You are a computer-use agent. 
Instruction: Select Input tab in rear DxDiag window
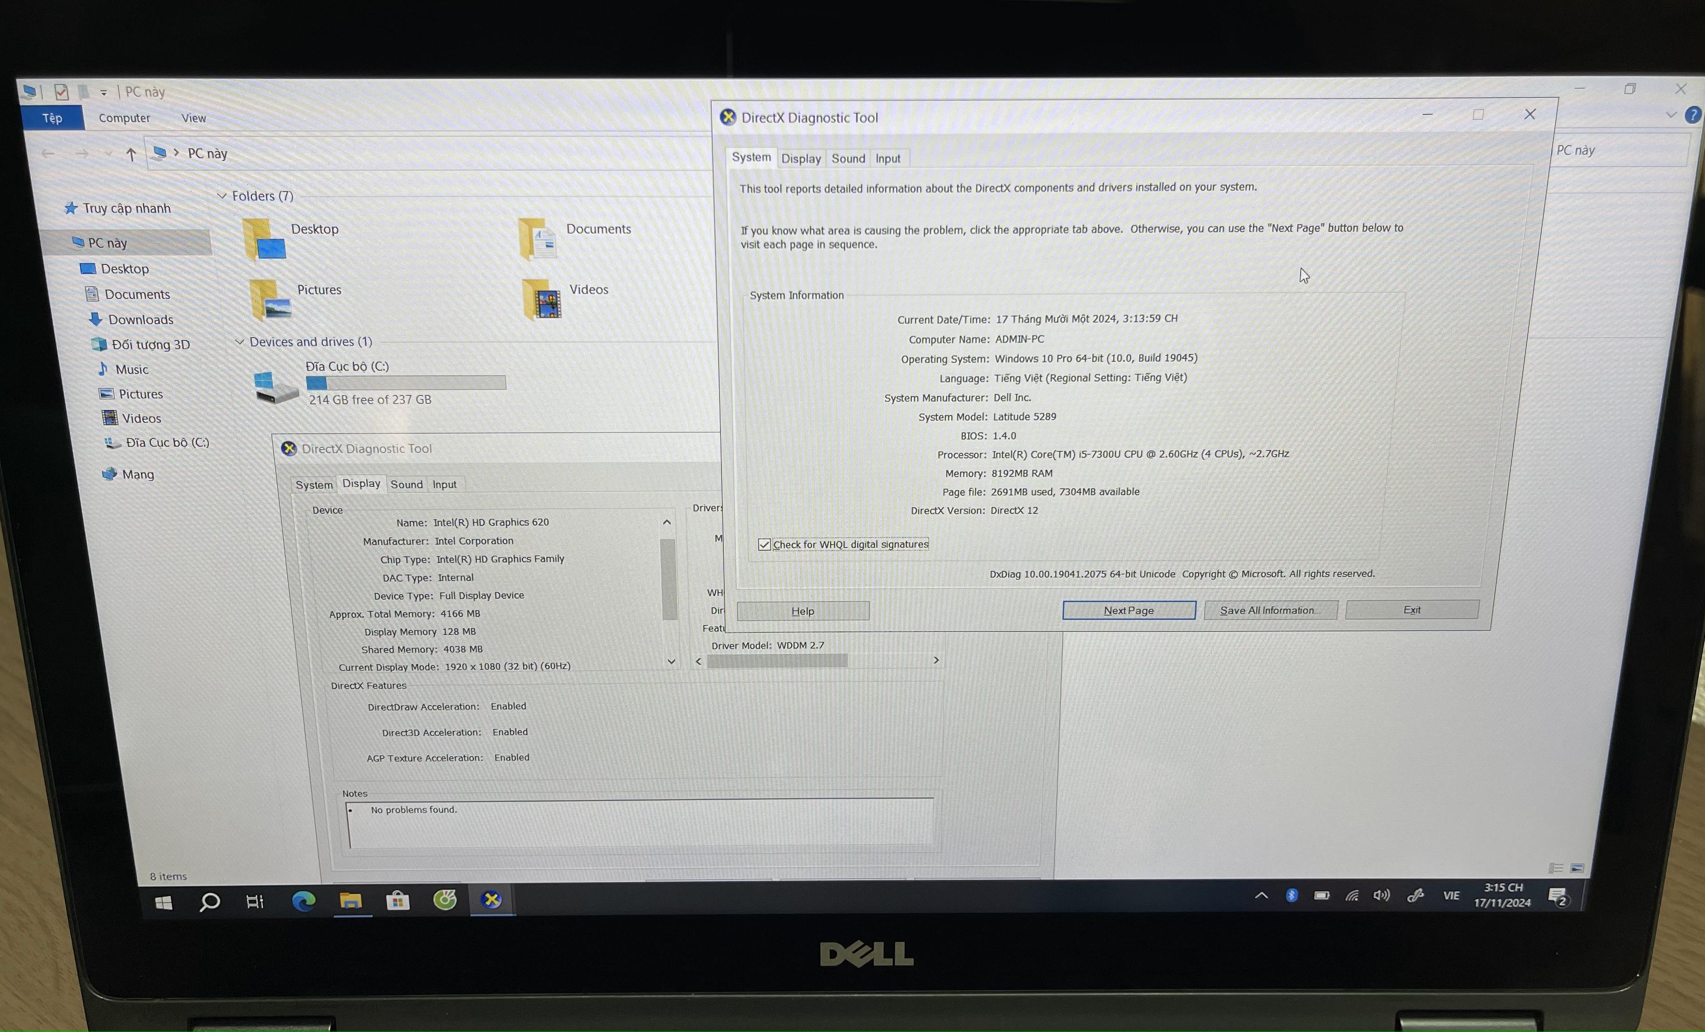point(444,485)
